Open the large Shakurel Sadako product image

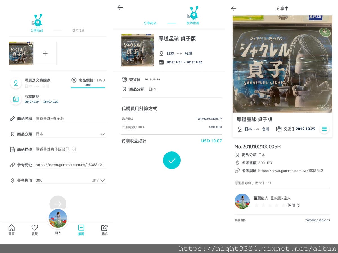click(x=283, y=64)
